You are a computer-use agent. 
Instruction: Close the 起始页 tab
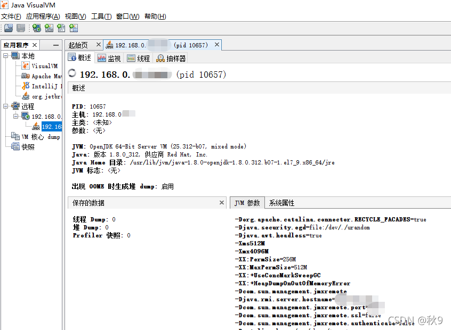99,45
